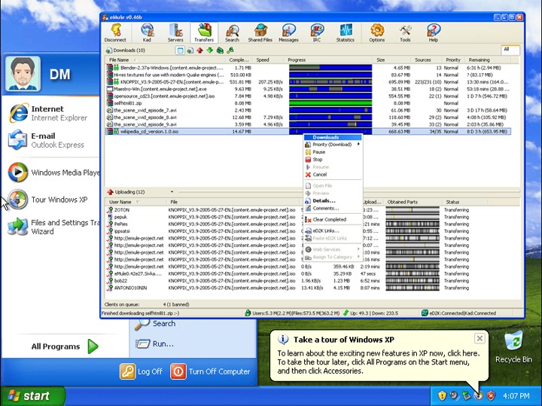Open the Kad network view

click(x=147, y=33)
